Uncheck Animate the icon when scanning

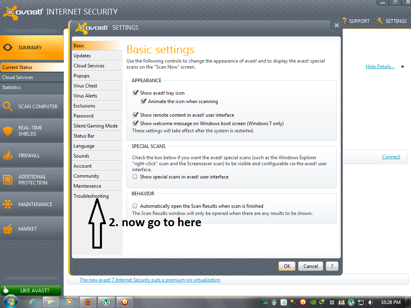[143, 101]
